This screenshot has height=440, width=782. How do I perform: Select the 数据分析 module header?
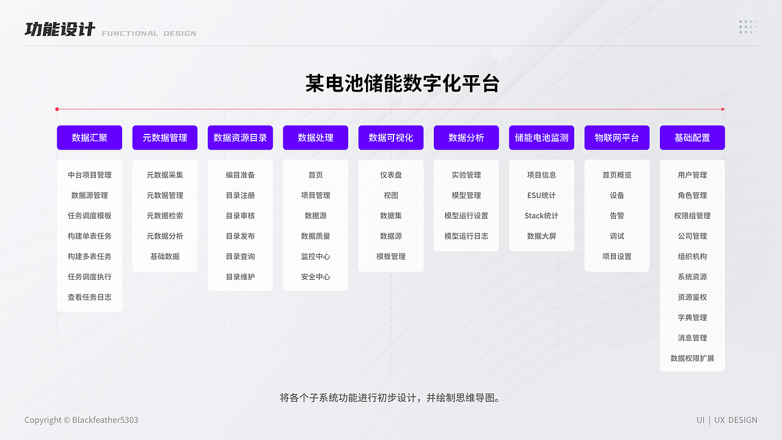466,137
